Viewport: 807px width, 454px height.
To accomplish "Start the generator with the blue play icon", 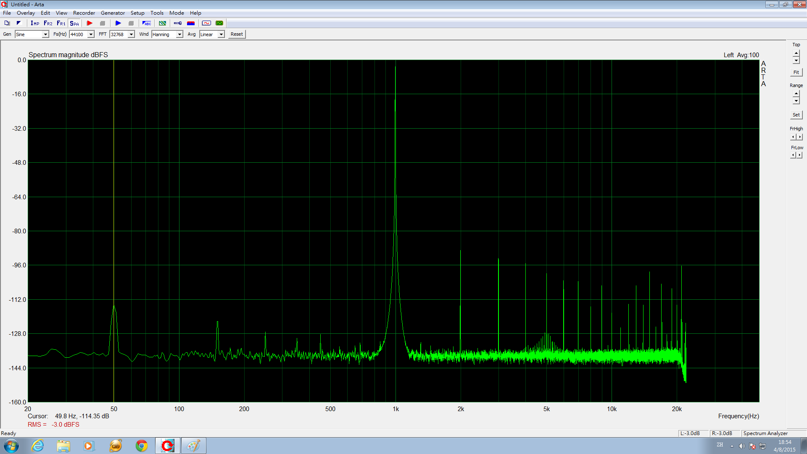I will pyautogui.click(x=118, y=23).
